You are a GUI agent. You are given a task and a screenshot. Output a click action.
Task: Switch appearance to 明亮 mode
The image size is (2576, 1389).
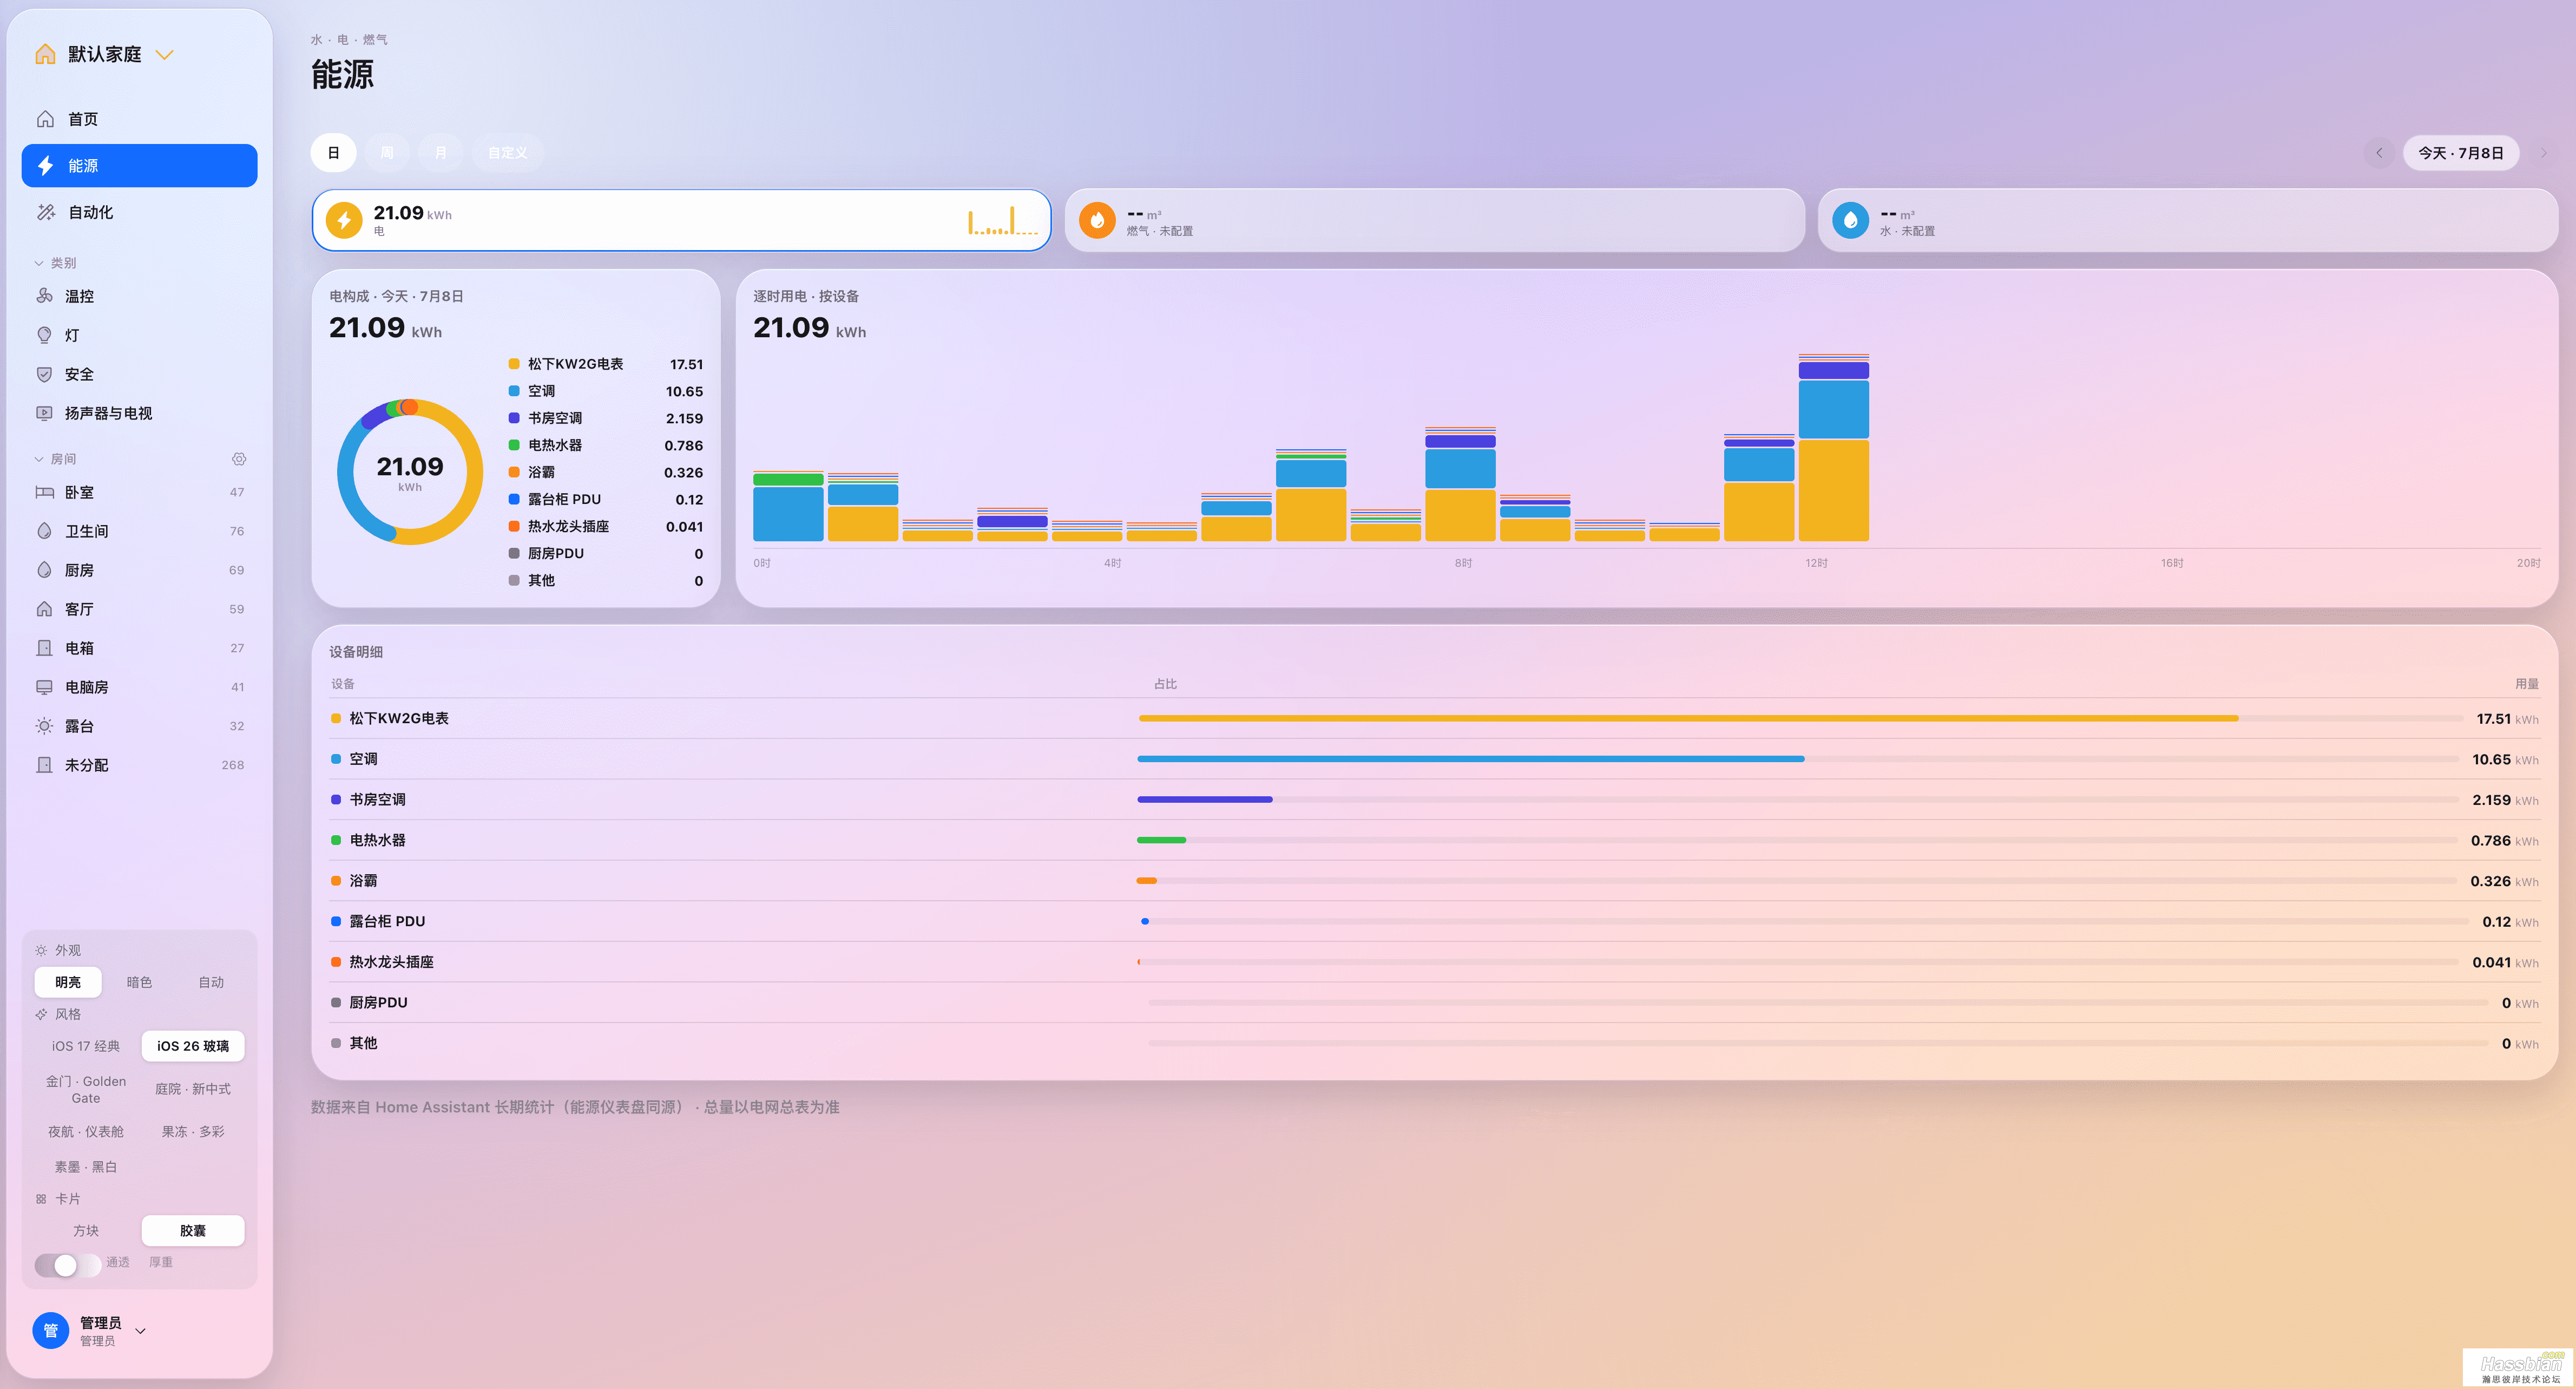[x=68, y=982]
